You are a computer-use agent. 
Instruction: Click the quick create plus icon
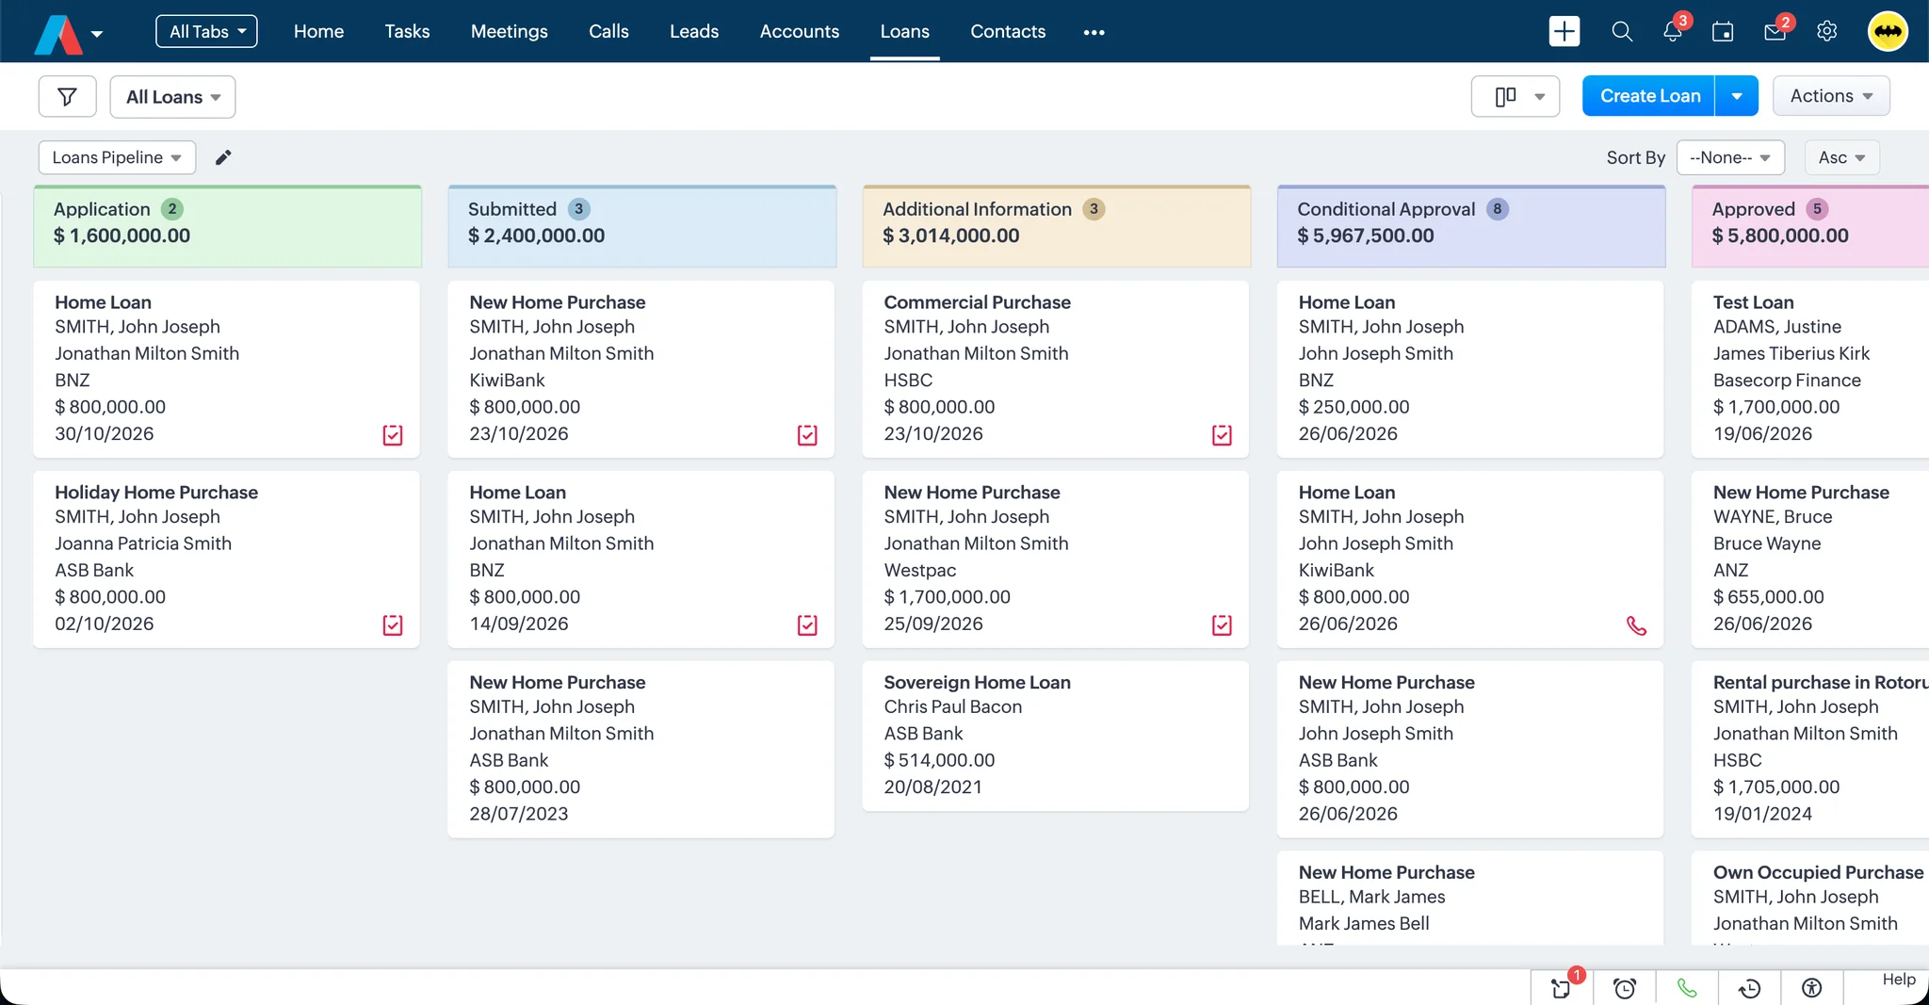click(1564, 31)
